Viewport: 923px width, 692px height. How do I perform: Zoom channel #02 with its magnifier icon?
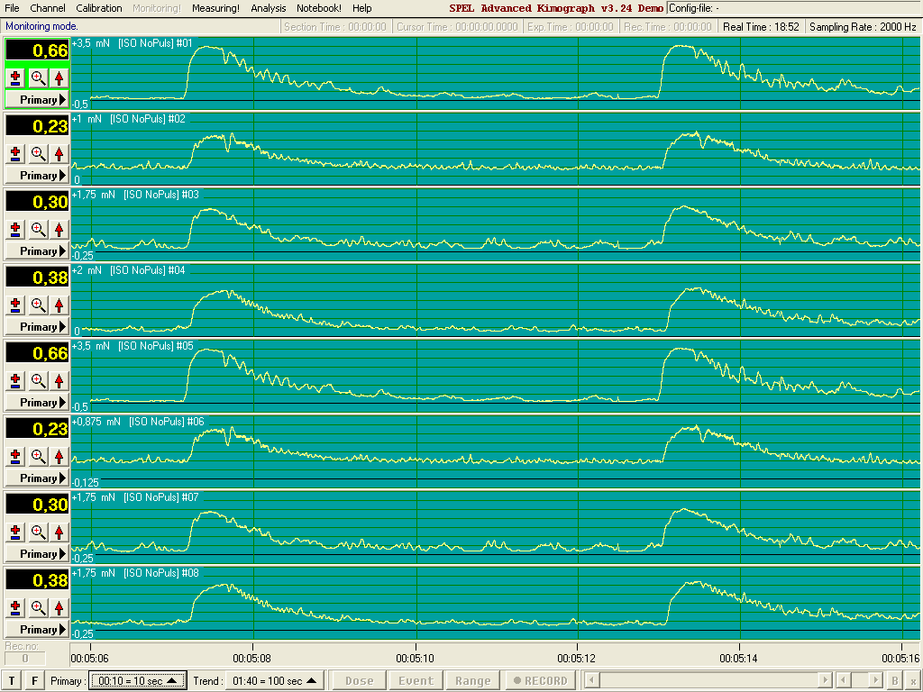pyautogui.click(x=38, y=153)
